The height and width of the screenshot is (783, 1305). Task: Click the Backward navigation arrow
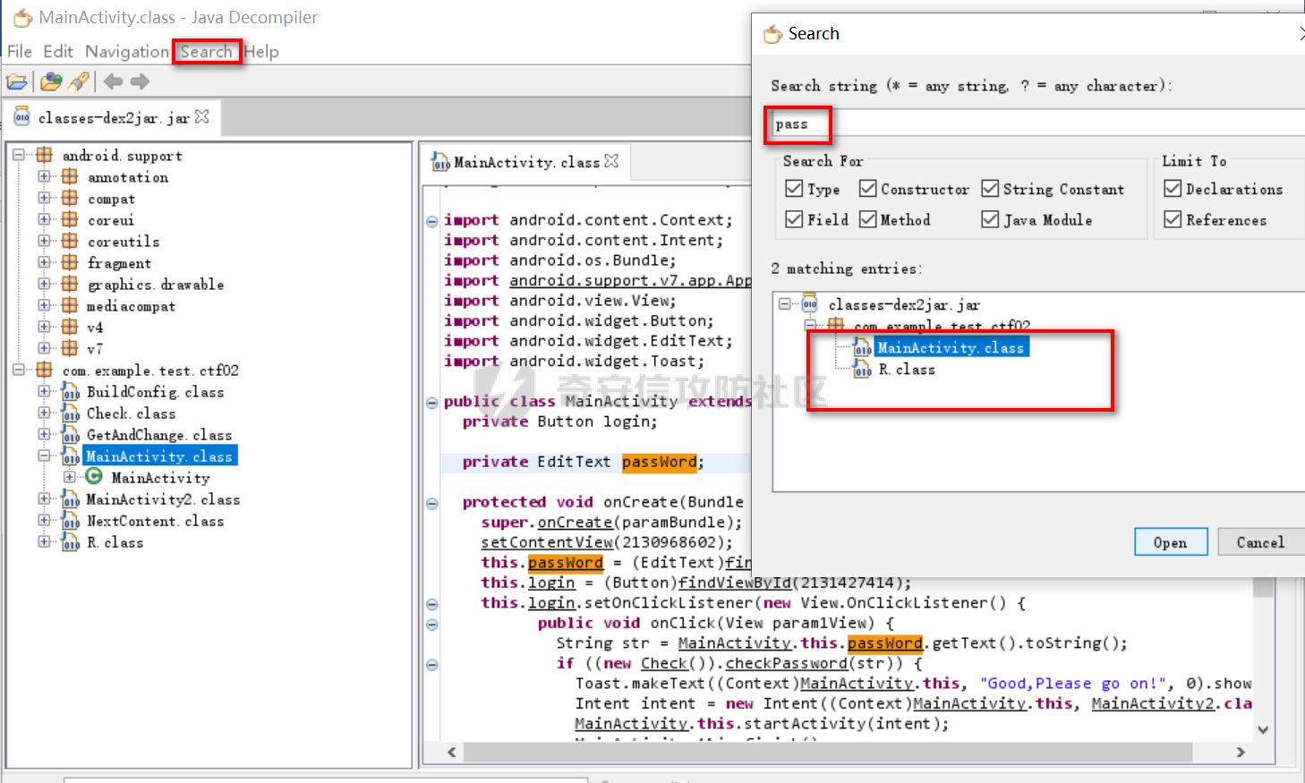(x=113, y=81)
